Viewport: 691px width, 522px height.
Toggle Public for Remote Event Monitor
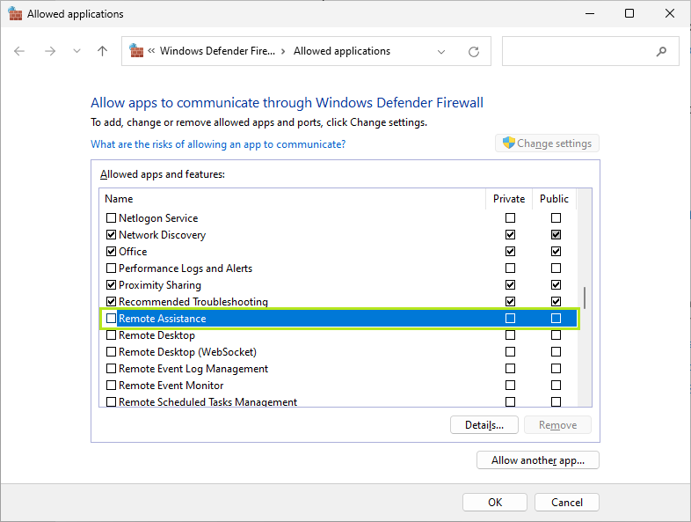pyautogui.click(x=556, y=386)
